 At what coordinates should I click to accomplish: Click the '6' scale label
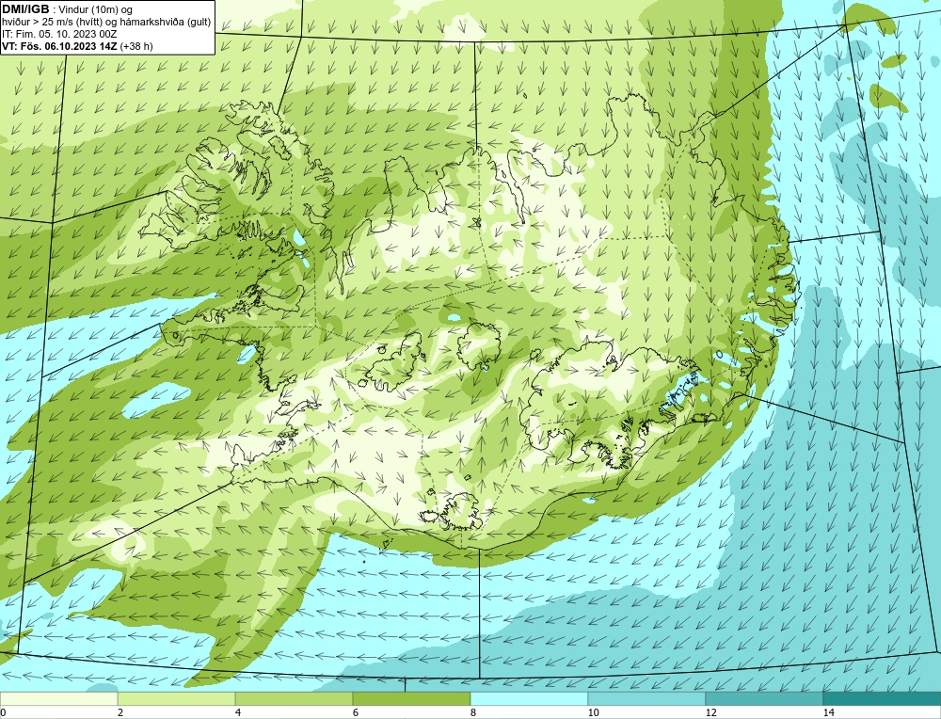coord(356,712)
